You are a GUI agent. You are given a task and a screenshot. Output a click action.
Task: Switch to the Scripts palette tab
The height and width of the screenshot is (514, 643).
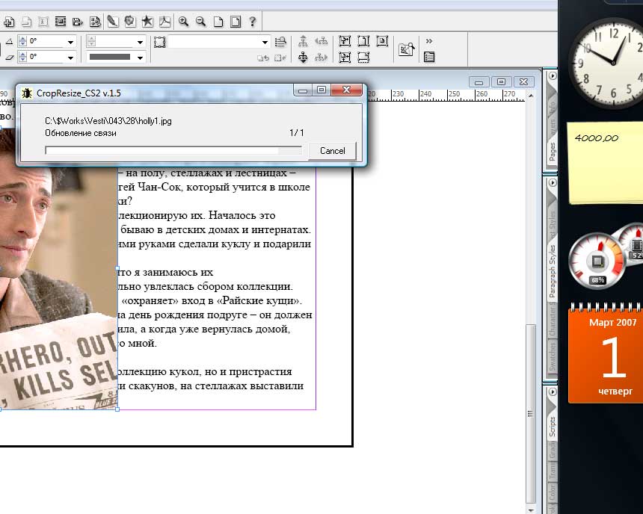tap(553, 427)
